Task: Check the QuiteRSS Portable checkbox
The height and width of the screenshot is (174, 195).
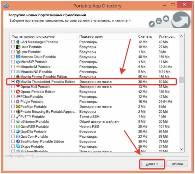Action: (13, 126)
